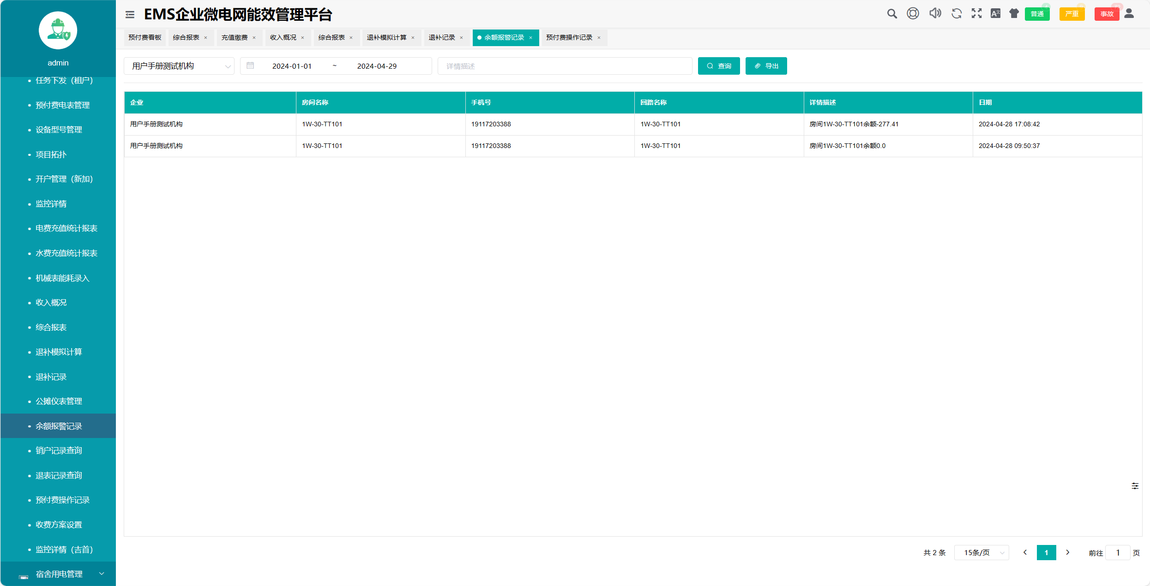Open the 15条/页 page size dropdown
1150x586 pixels.
pos(981,552)
